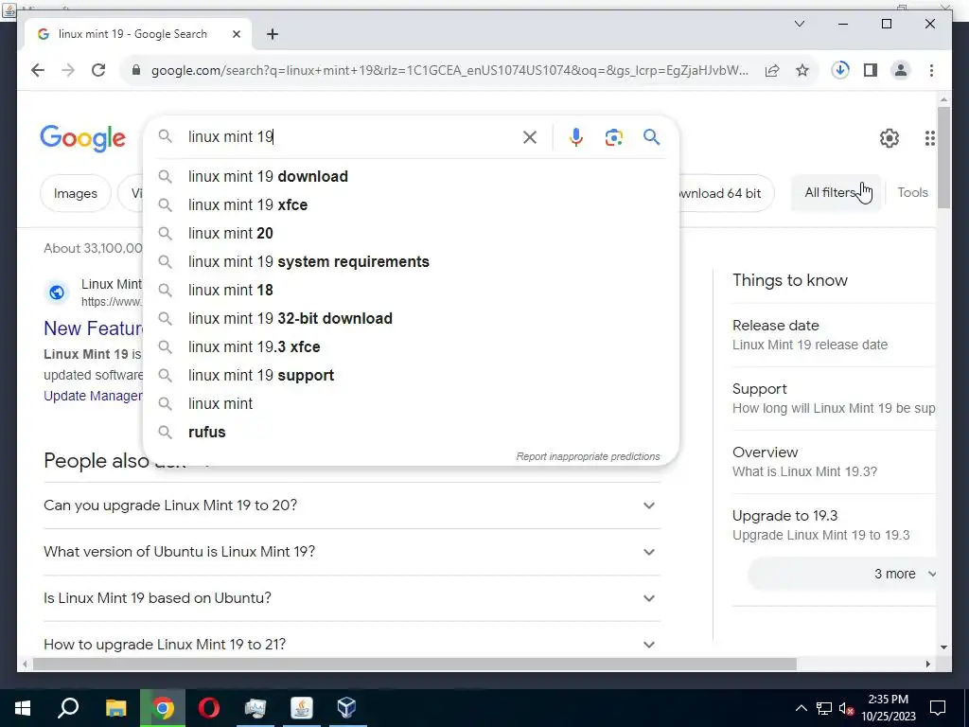Click the horizontal scrollbar thumb
969x727 pixels.
point(414,665)
